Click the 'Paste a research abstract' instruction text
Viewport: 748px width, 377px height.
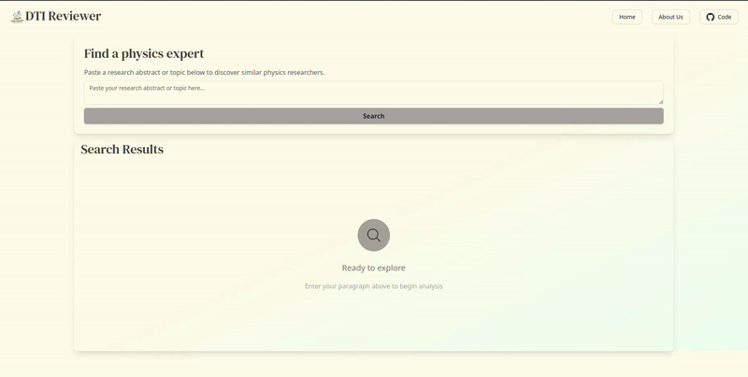point(204,73)
